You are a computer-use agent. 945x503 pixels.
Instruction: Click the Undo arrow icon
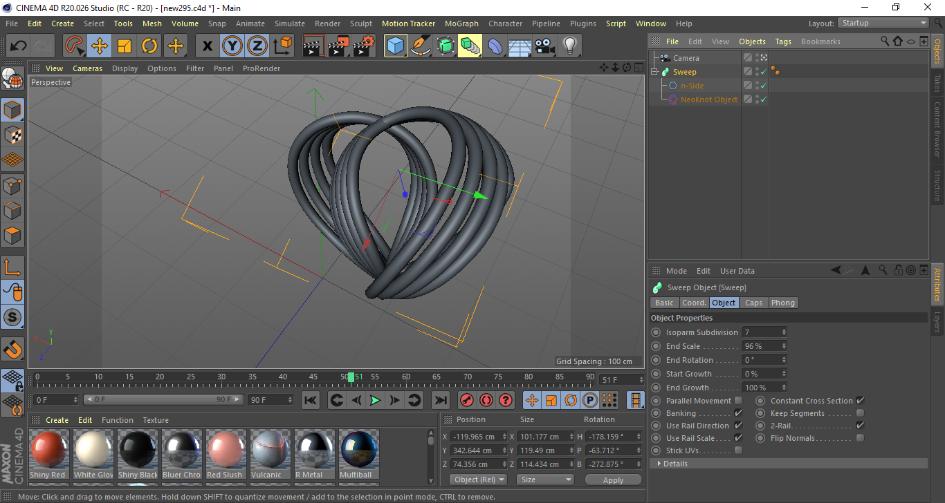18,46
